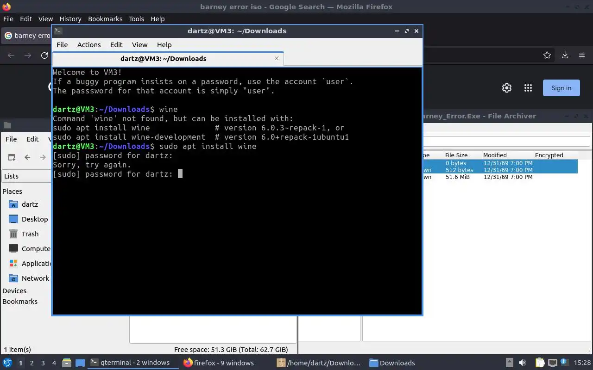Open the Lists side pane dropdown
Image resolution: width=593 pixels, height=370 pixels.
(x=26, y=176)
